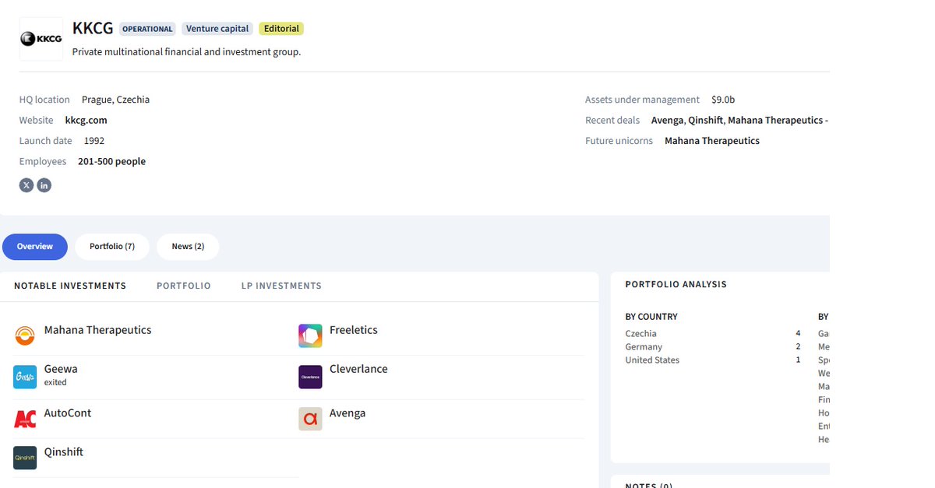Click the Cleverlance logo icon

[x=310, y=377]
